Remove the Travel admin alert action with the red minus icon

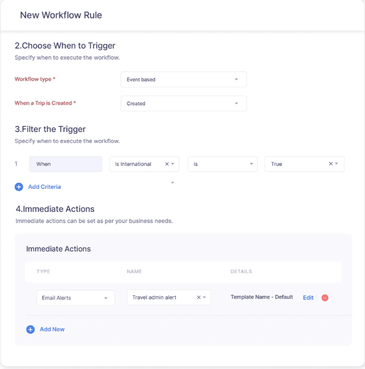coord(325,298)
